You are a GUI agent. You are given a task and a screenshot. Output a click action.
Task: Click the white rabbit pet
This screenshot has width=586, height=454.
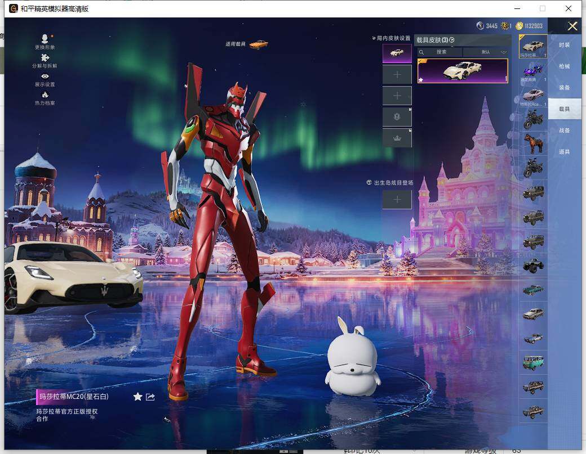tap(352, 357)
